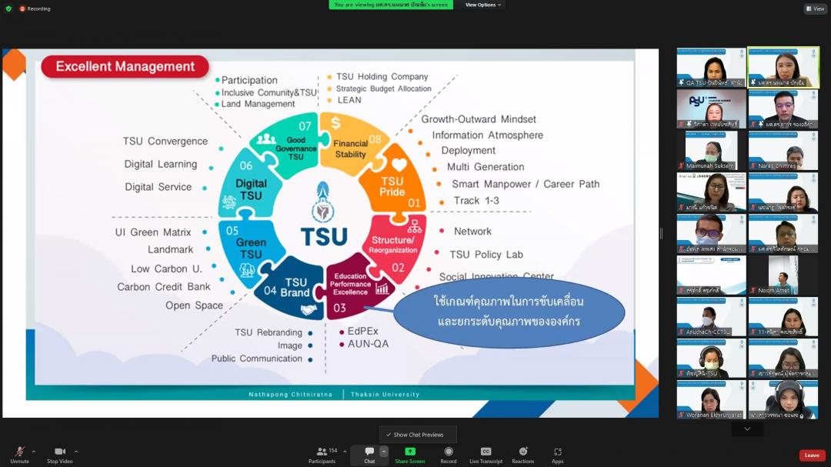Viewport: 831px width, 467px height.
Task: Toggle Show Chat Previews option
Action: [x=418, y=435]
